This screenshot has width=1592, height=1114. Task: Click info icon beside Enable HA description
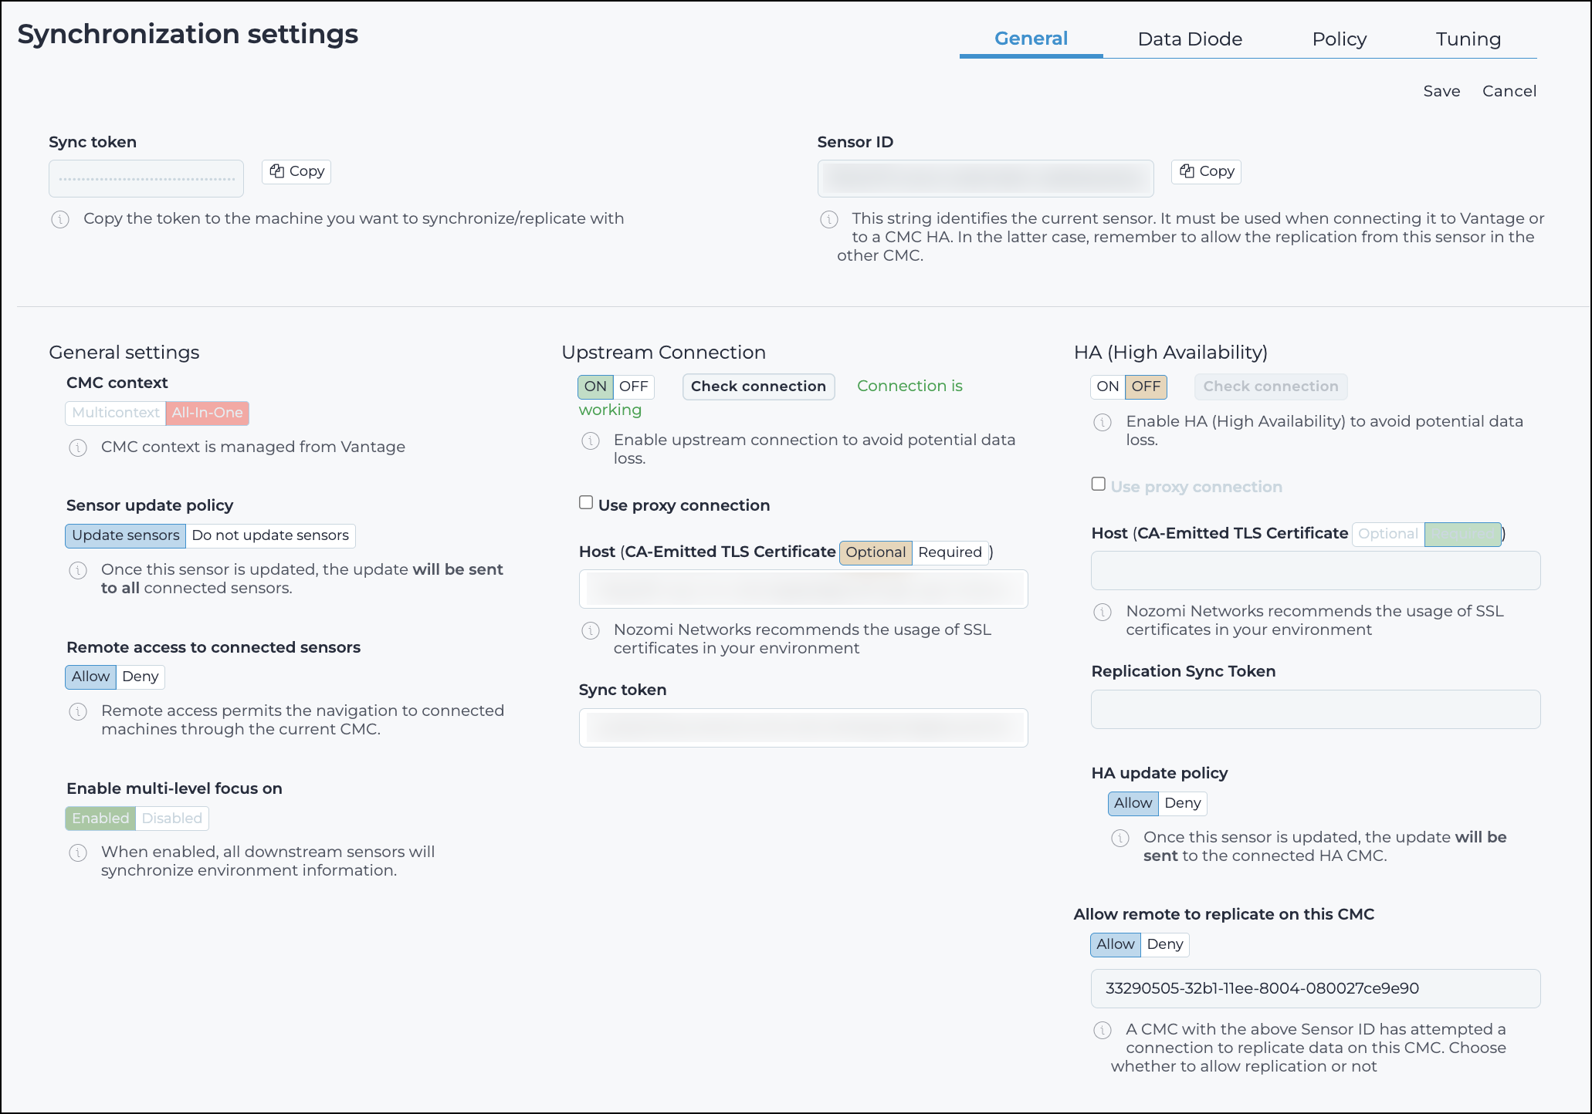(1103, 423)
